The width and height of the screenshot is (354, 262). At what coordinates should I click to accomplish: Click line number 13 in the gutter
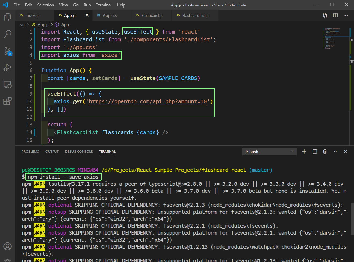tap(29, 125)
